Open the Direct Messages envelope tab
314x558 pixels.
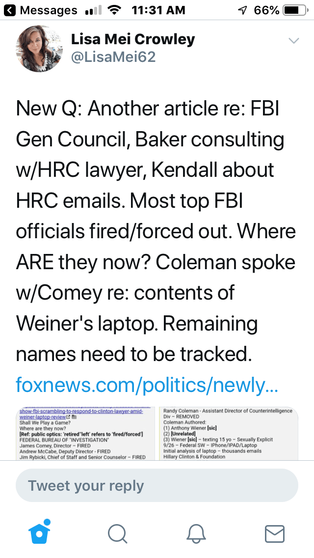[275, 533]
